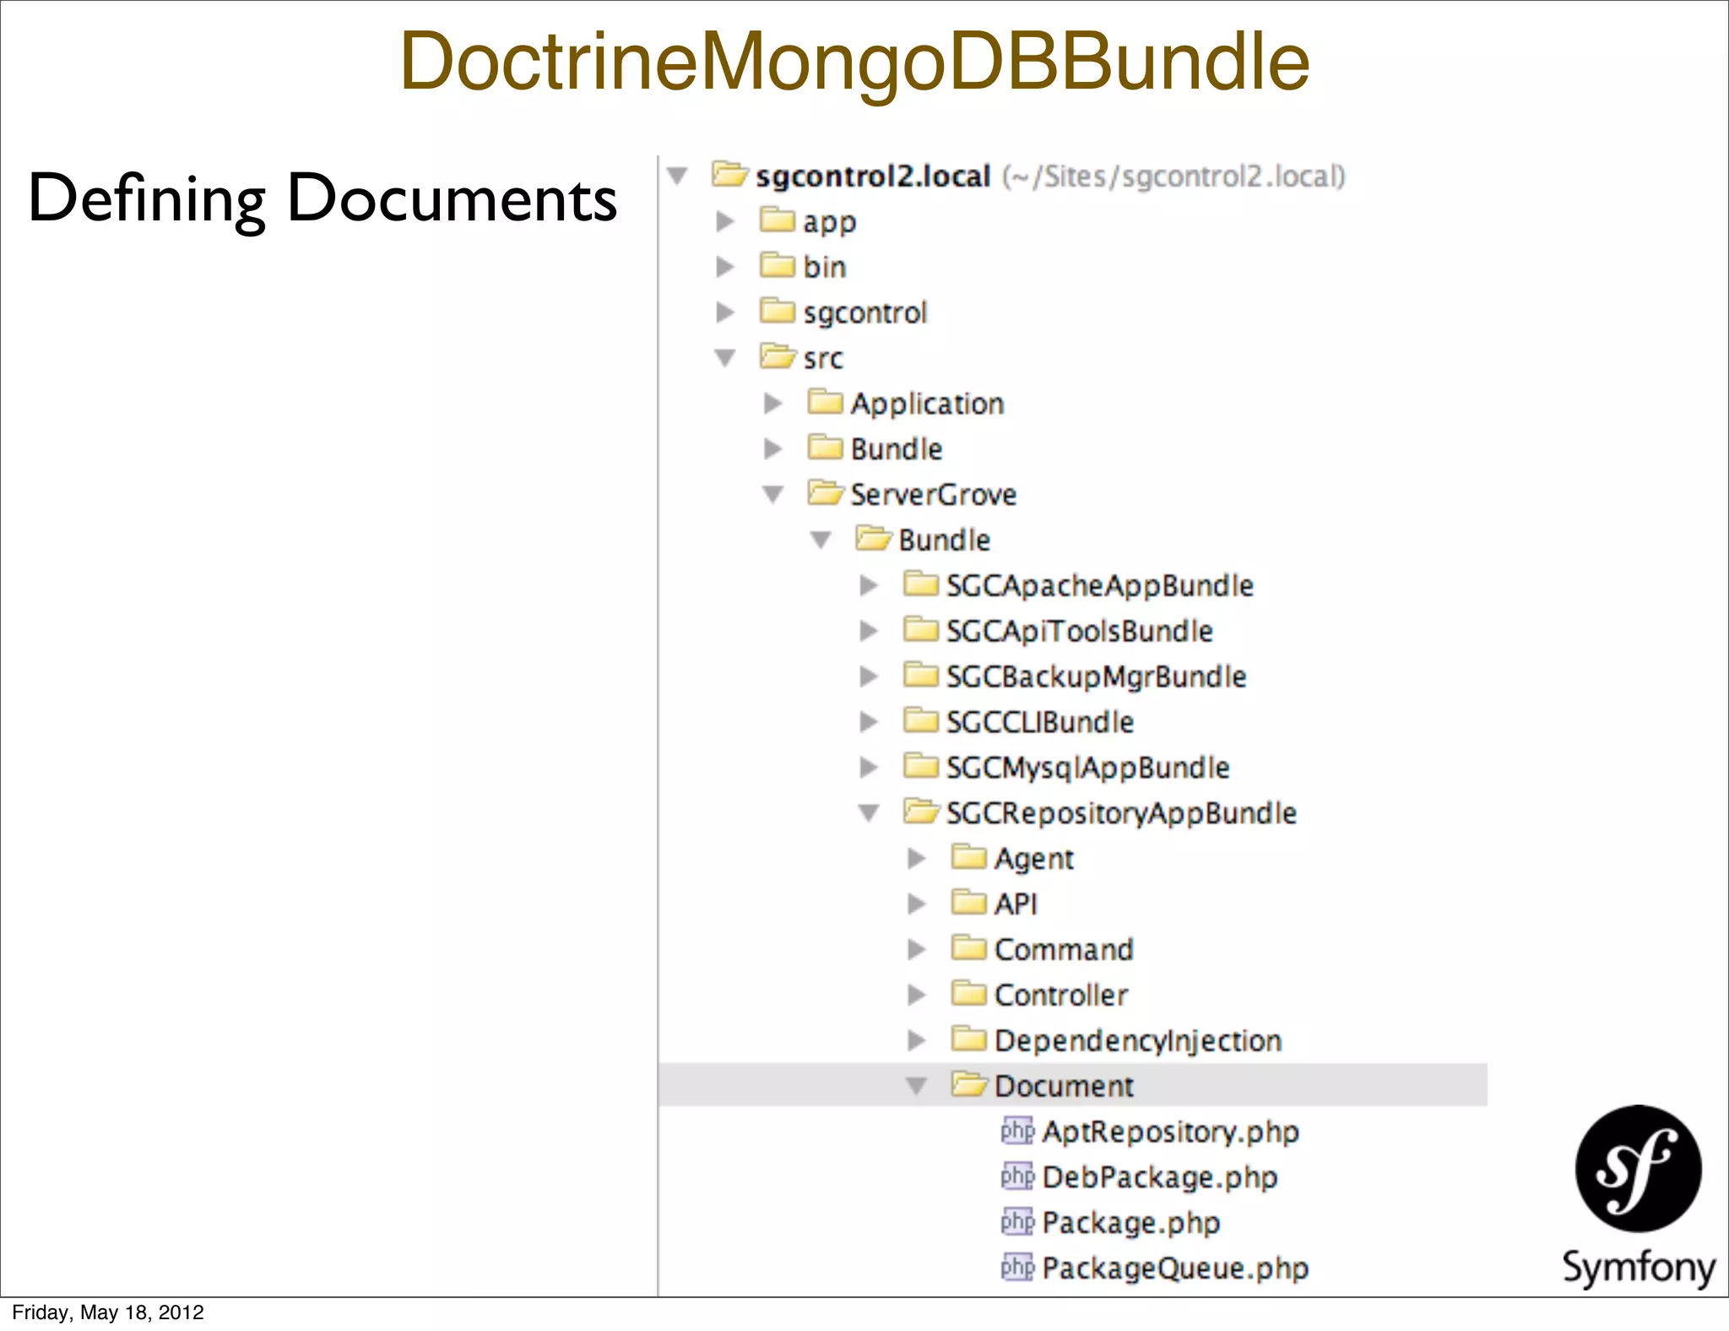Click the API folder icon
The width and height of the screenshot is (1729, 1331).
968,902
